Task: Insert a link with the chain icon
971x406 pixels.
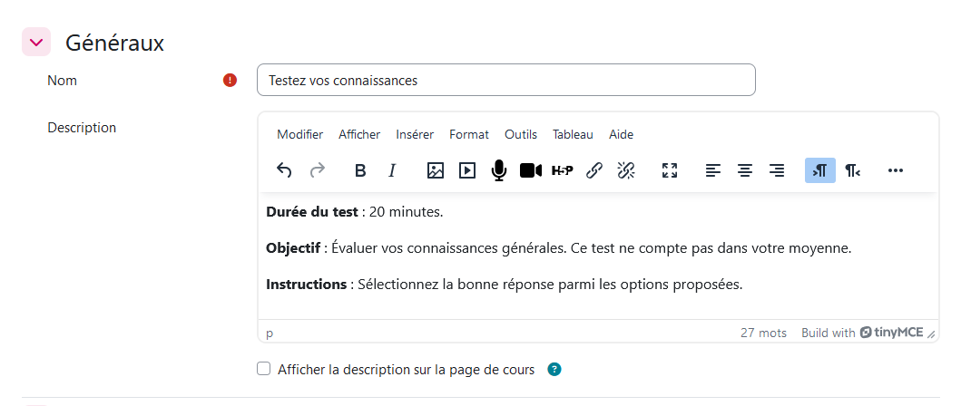Action: click(x=594, y=170)
